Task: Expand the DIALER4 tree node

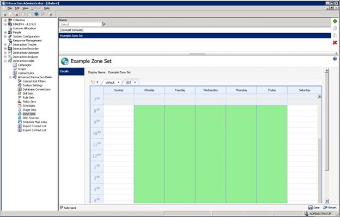Action: [5, 24]
